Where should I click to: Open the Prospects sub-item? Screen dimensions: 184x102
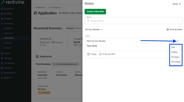[x=8, y=33]
